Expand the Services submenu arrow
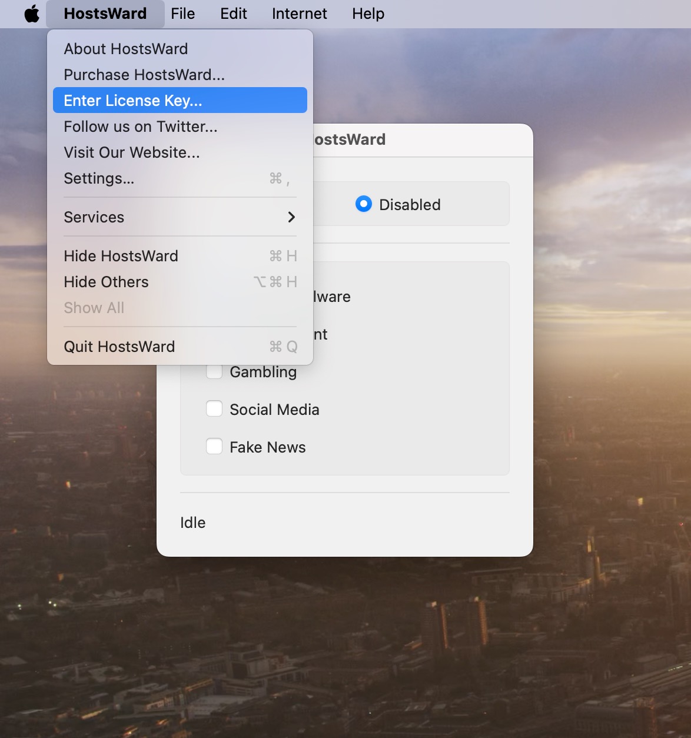 point(291,217)
